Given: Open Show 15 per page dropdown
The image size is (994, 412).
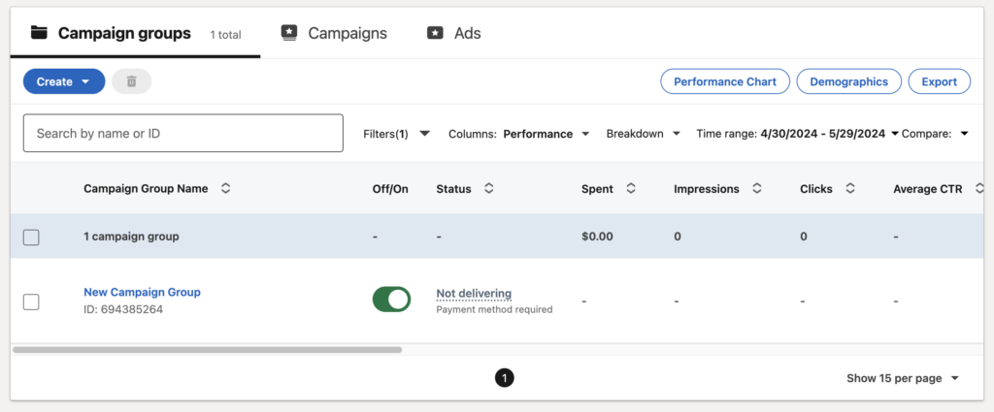Looking at the screenshot, I should coord(903,378).
